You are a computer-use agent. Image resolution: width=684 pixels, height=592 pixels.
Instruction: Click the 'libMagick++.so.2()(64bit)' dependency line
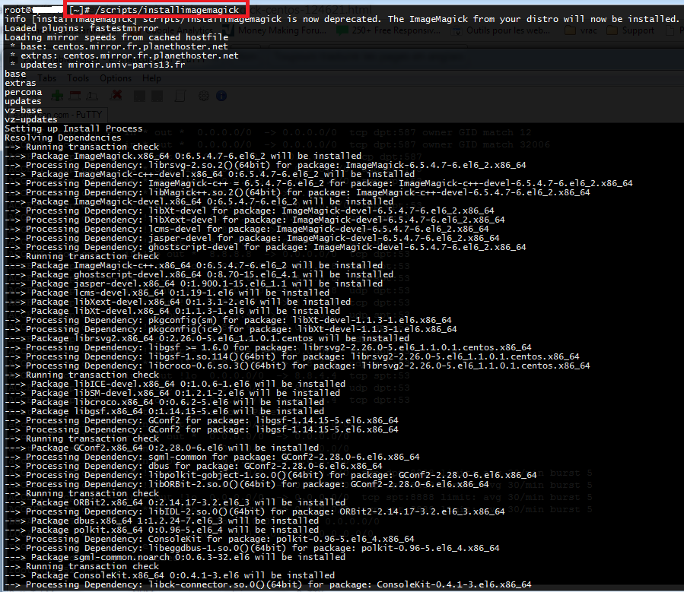[x=297, y=192]
